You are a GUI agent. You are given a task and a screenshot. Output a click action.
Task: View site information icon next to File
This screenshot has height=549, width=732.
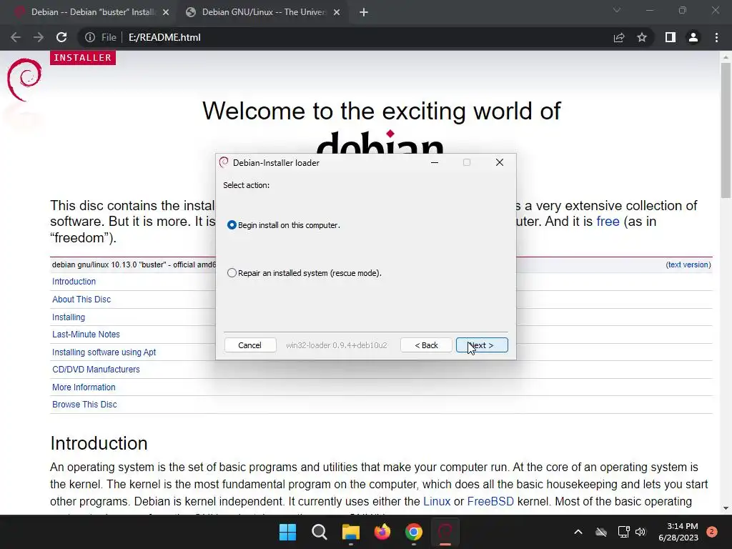tap(89, 37)
